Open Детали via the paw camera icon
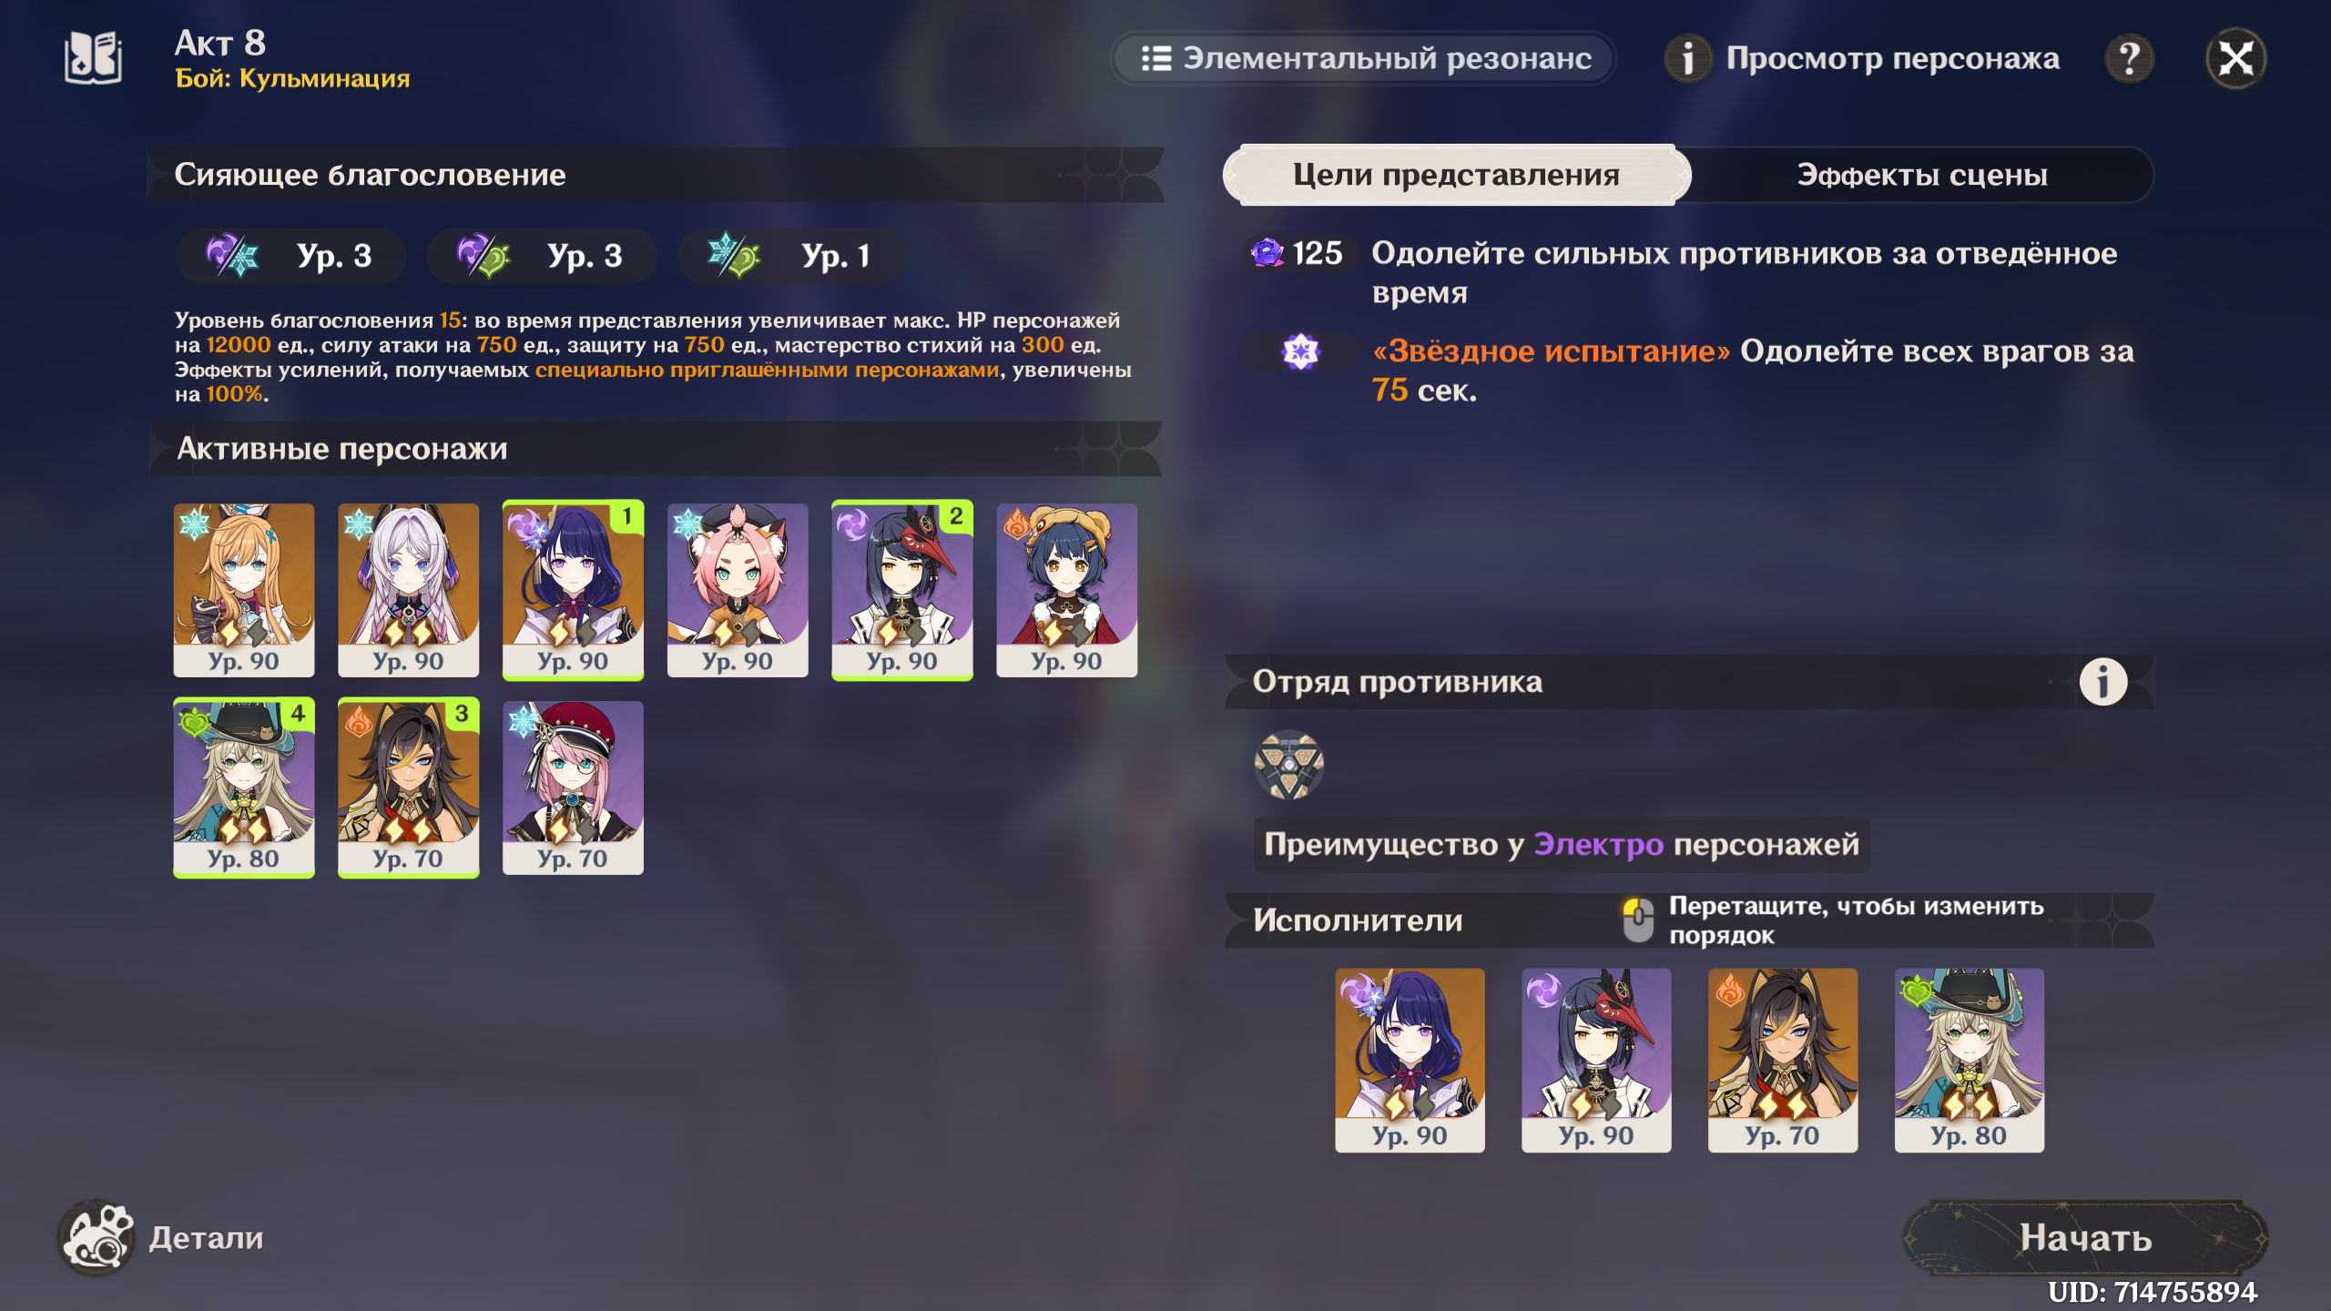The width and height of the screenshot is (2331, 1311). pos(97,1237)
